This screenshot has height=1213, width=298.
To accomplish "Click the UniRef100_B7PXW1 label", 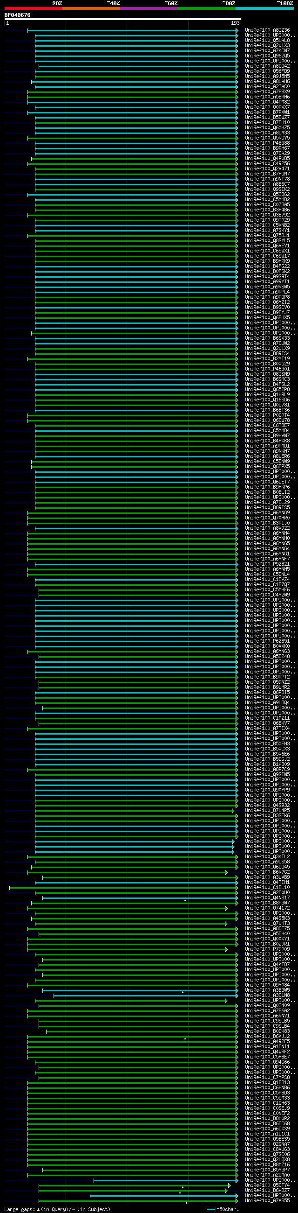I will pyautogui.click(x=267, y=112).
